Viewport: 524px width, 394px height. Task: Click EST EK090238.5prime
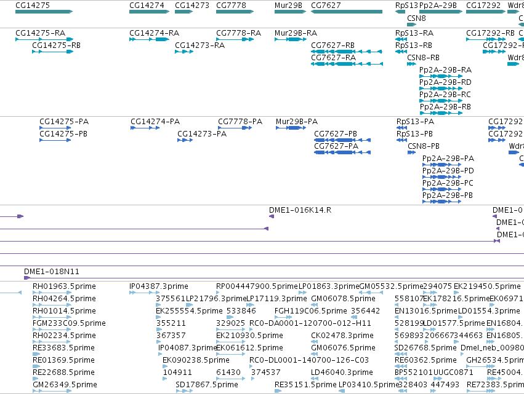tap(196, 361)
